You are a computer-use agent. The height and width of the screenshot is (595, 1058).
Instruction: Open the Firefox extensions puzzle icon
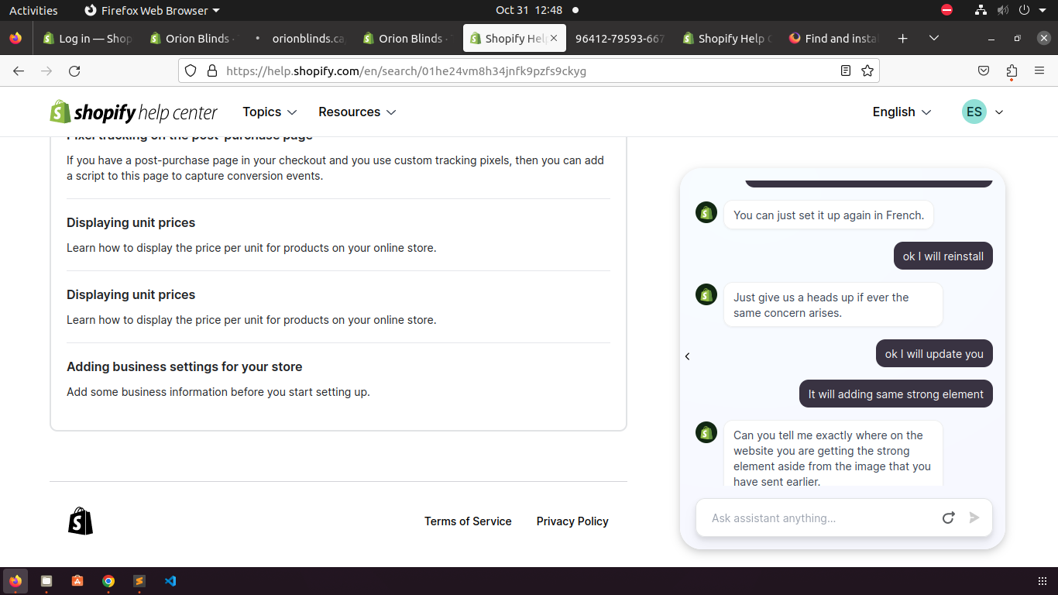click(x=1012, y=71)
